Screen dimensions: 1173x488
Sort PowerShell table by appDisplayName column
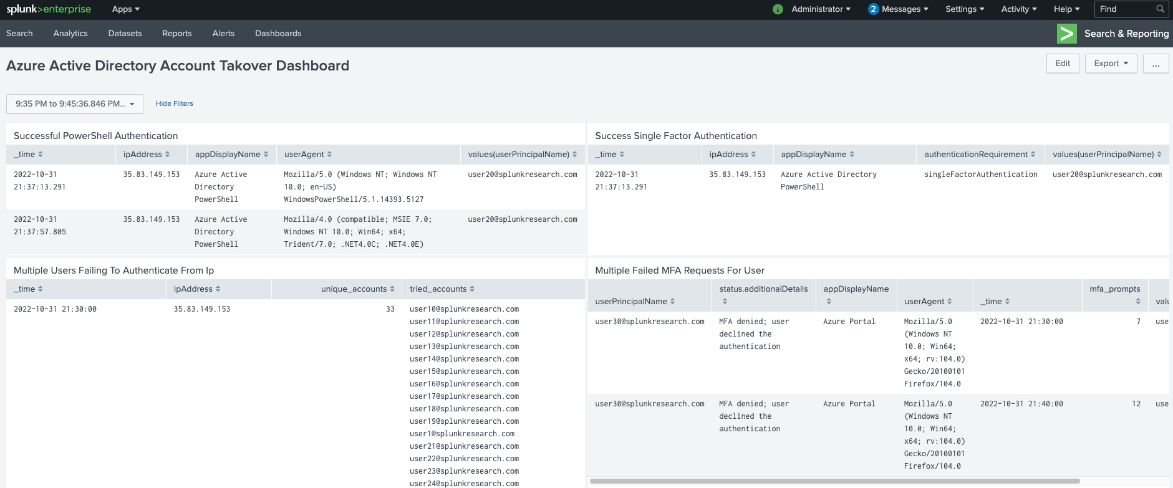(x=231, y=155)
